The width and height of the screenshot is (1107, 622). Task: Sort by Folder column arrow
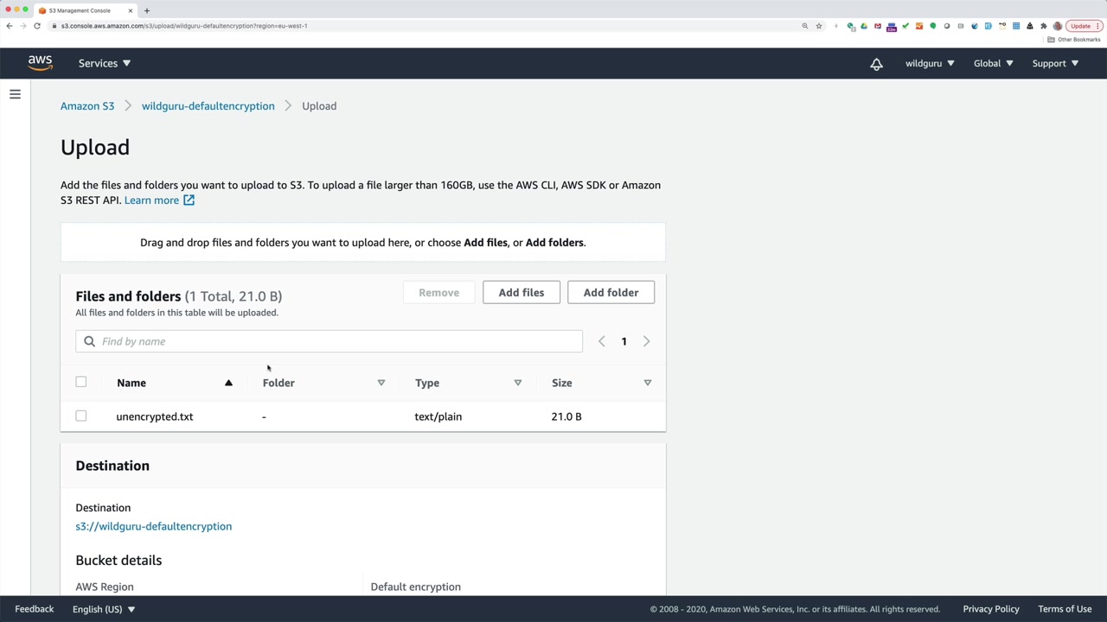pos(381,383)
